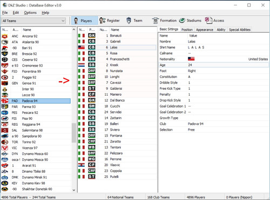
Task: Click the Brescia 92 club crest icon
Action: (x=5, y=54)
